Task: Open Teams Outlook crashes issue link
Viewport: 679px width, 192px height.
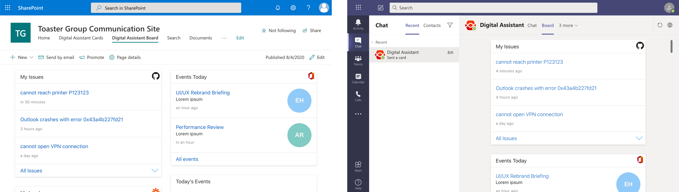Action: [546, 88]
